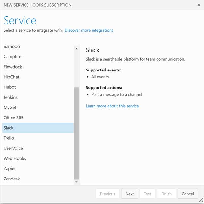
Task: Close the service hooks subscription dialog
Action: [199, 5]
